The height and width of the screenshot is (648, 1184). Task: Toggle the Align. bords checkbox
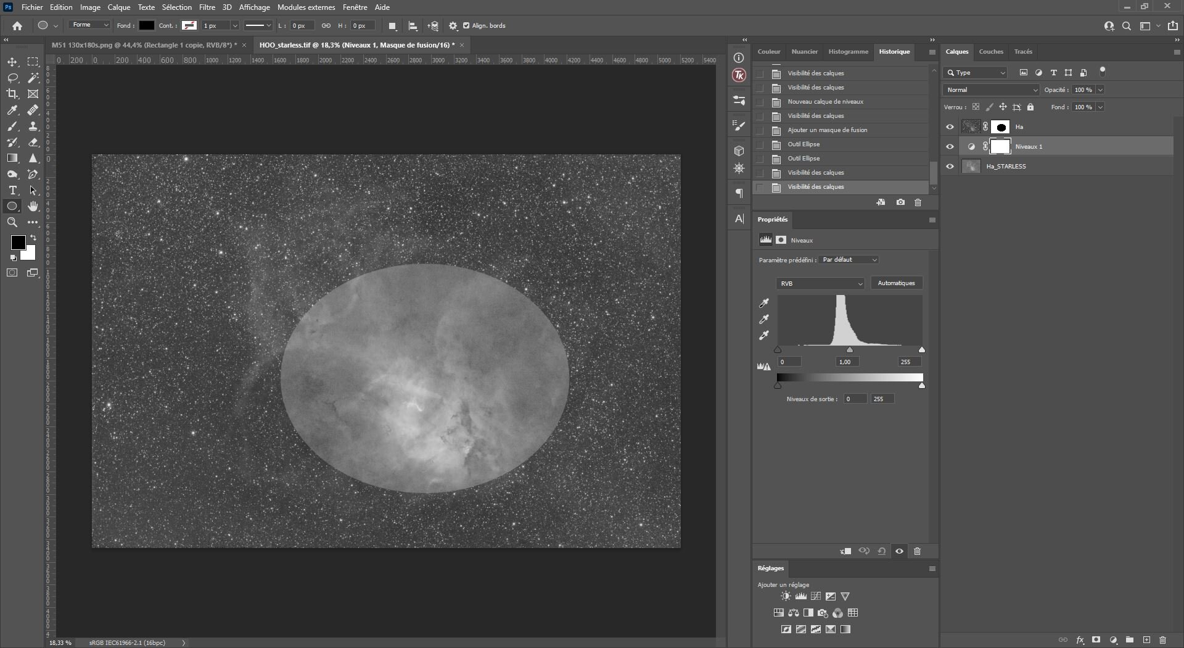[x=466, y=26]
